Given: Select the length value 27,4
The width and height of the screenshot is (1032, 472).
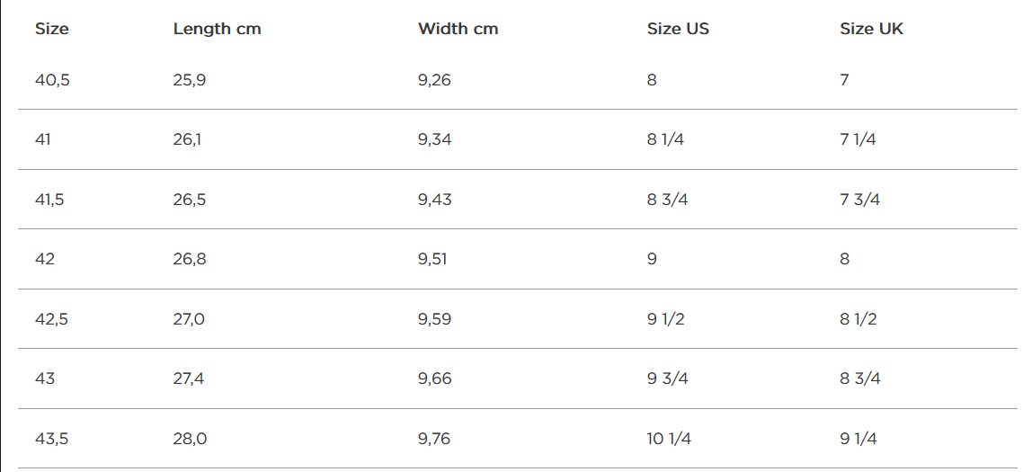Looking at the screenshot, I should (189, 378).
